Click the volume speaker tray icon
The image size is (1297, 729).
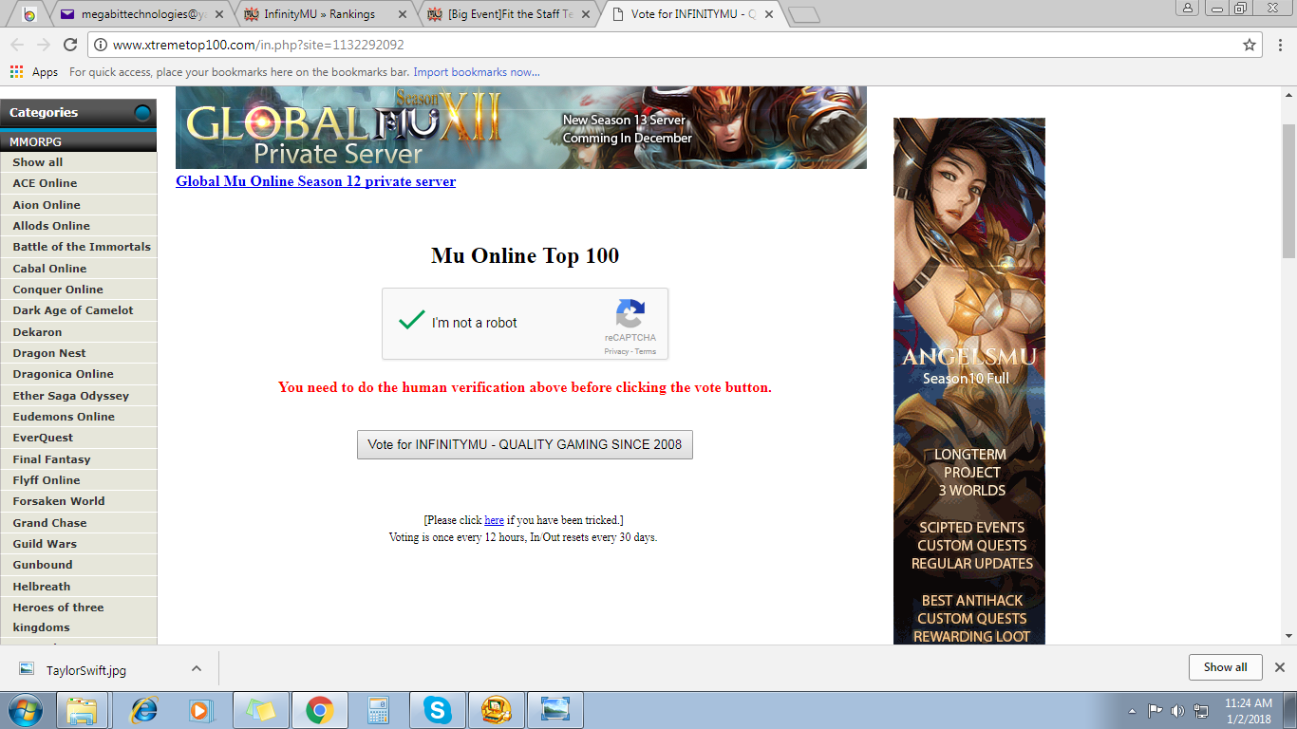[x=1178, y=710]
